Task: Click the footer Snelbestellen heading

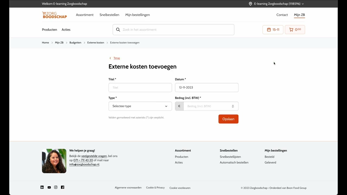Action: (x=229, y=151)
